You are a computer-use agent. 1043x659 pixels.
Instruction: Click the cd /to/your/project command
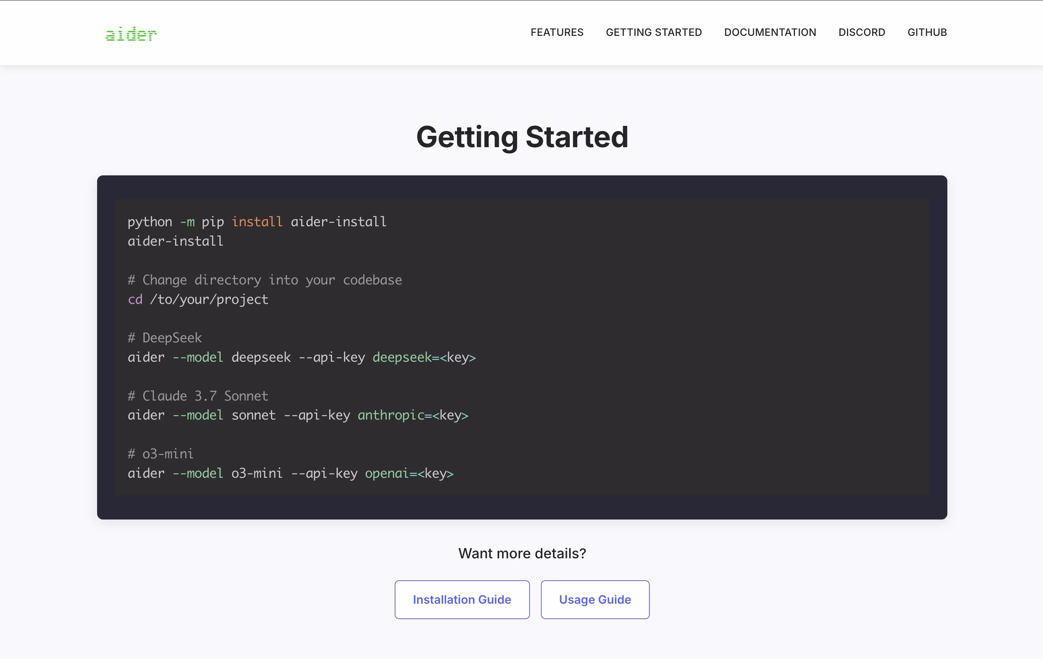coord(198,299)
